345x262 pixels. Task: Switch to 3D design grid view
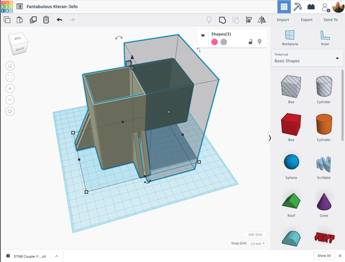click(x=284, y=7)
